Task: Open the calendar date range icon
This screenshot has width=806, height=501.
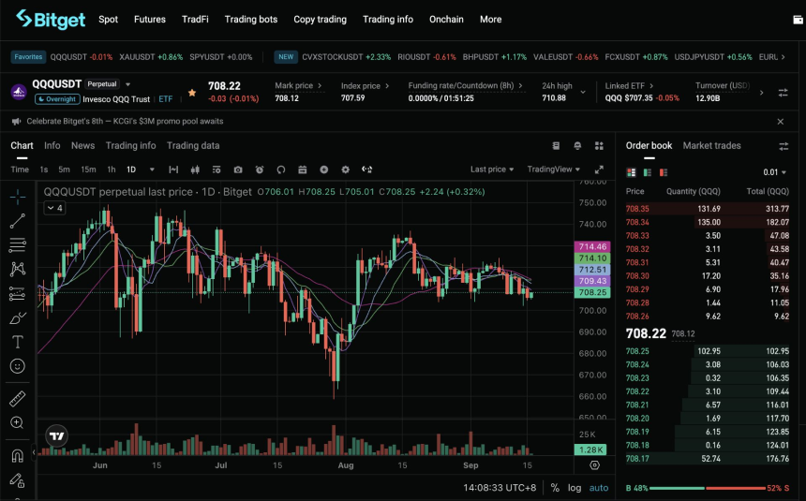Action: (302, 169)
